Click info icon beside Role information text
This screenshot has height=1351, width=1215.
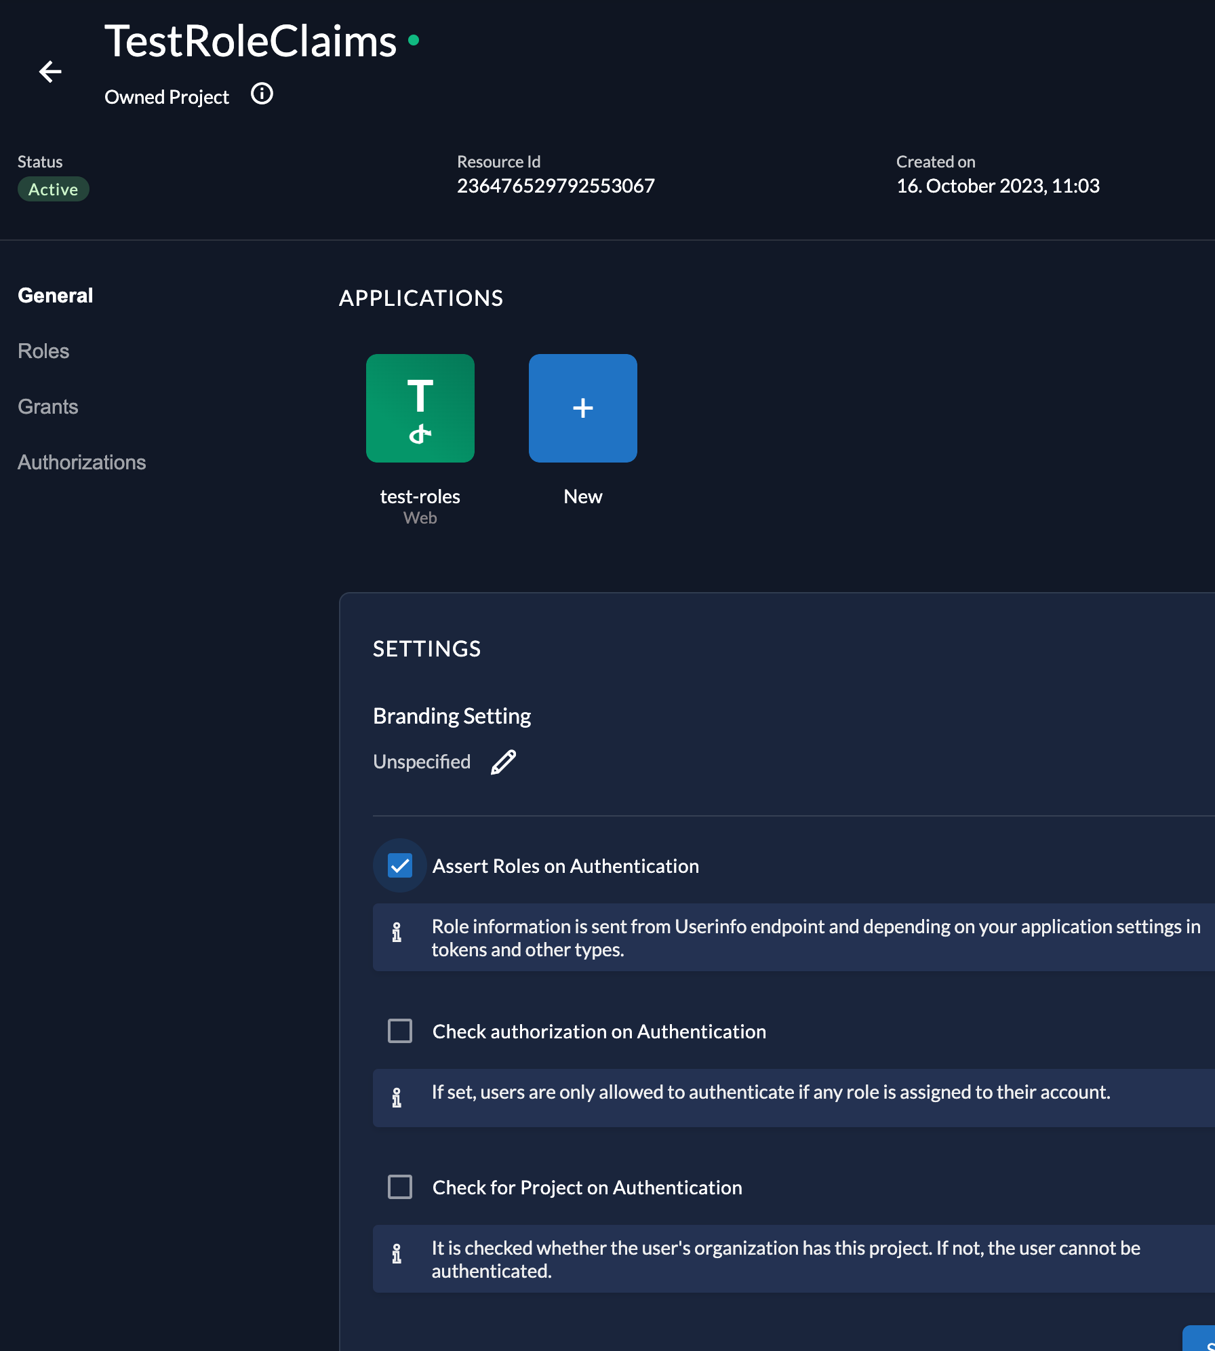[x=397, y=933]
